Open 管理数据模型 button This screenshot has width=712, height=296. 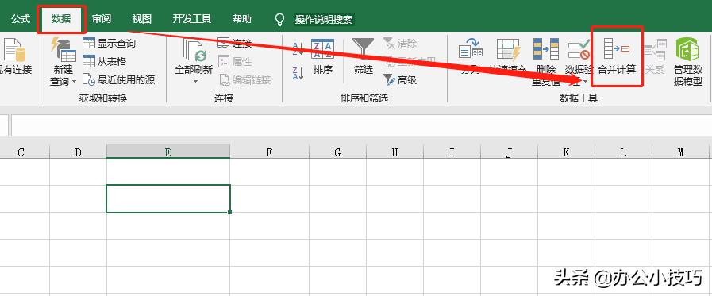tap(687, 62)
